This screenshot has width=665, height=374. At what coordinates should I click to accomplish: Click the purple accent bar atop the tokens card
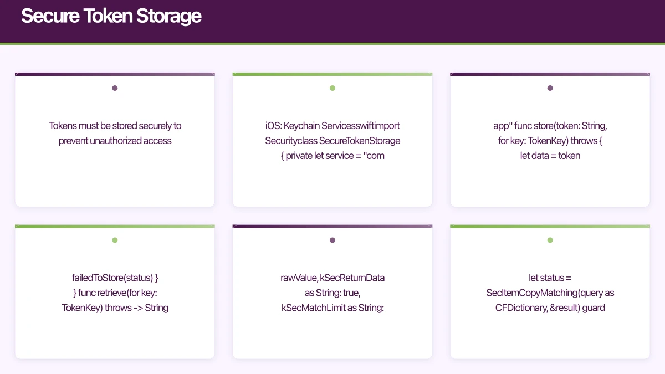coord(115,73)
